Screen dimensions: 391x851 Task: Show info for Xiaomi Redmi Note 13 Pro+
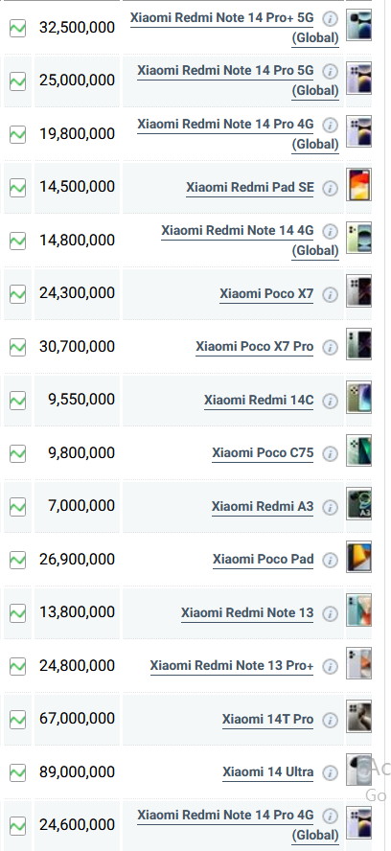pyautogui.click(x=330, y=666)
